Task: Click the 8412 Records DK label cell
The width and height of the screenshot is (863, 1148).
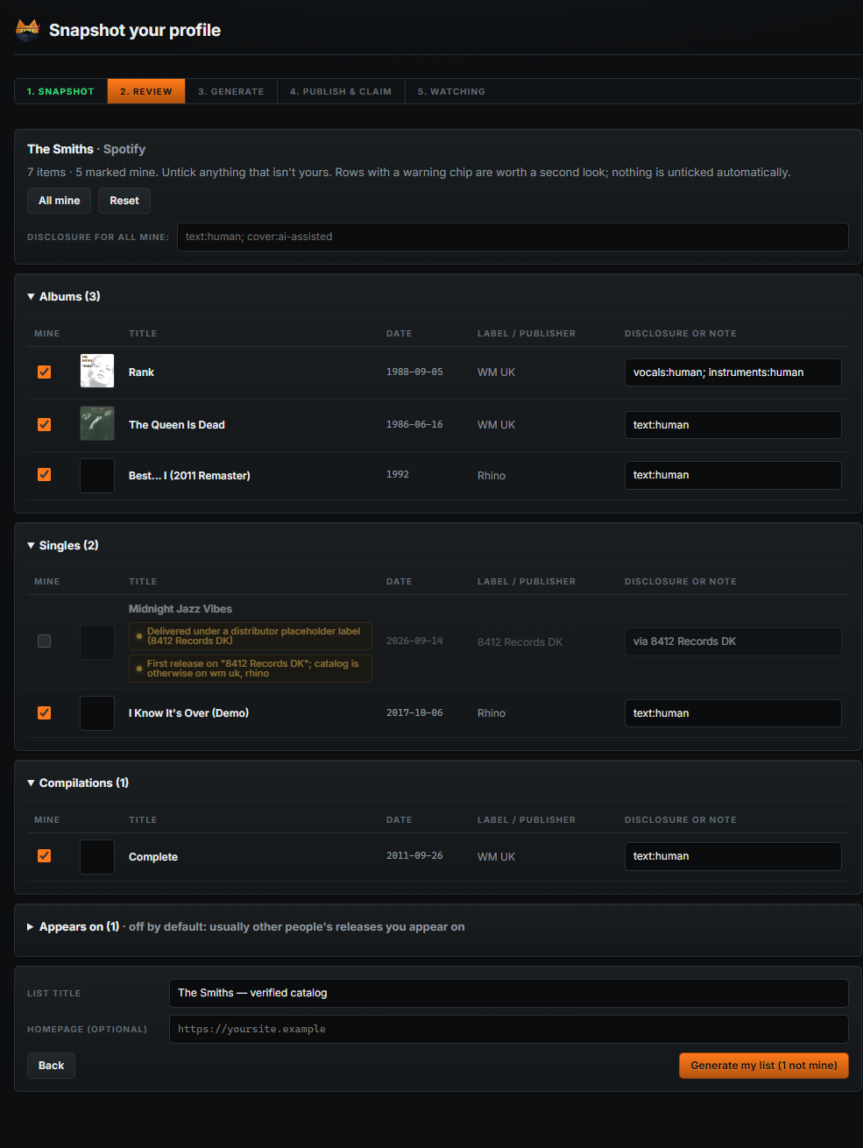Action: tap(520, 642)
